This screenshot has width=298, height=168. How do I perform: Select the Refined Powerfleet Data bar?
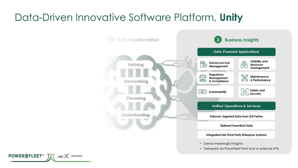(x=236, y=125)
